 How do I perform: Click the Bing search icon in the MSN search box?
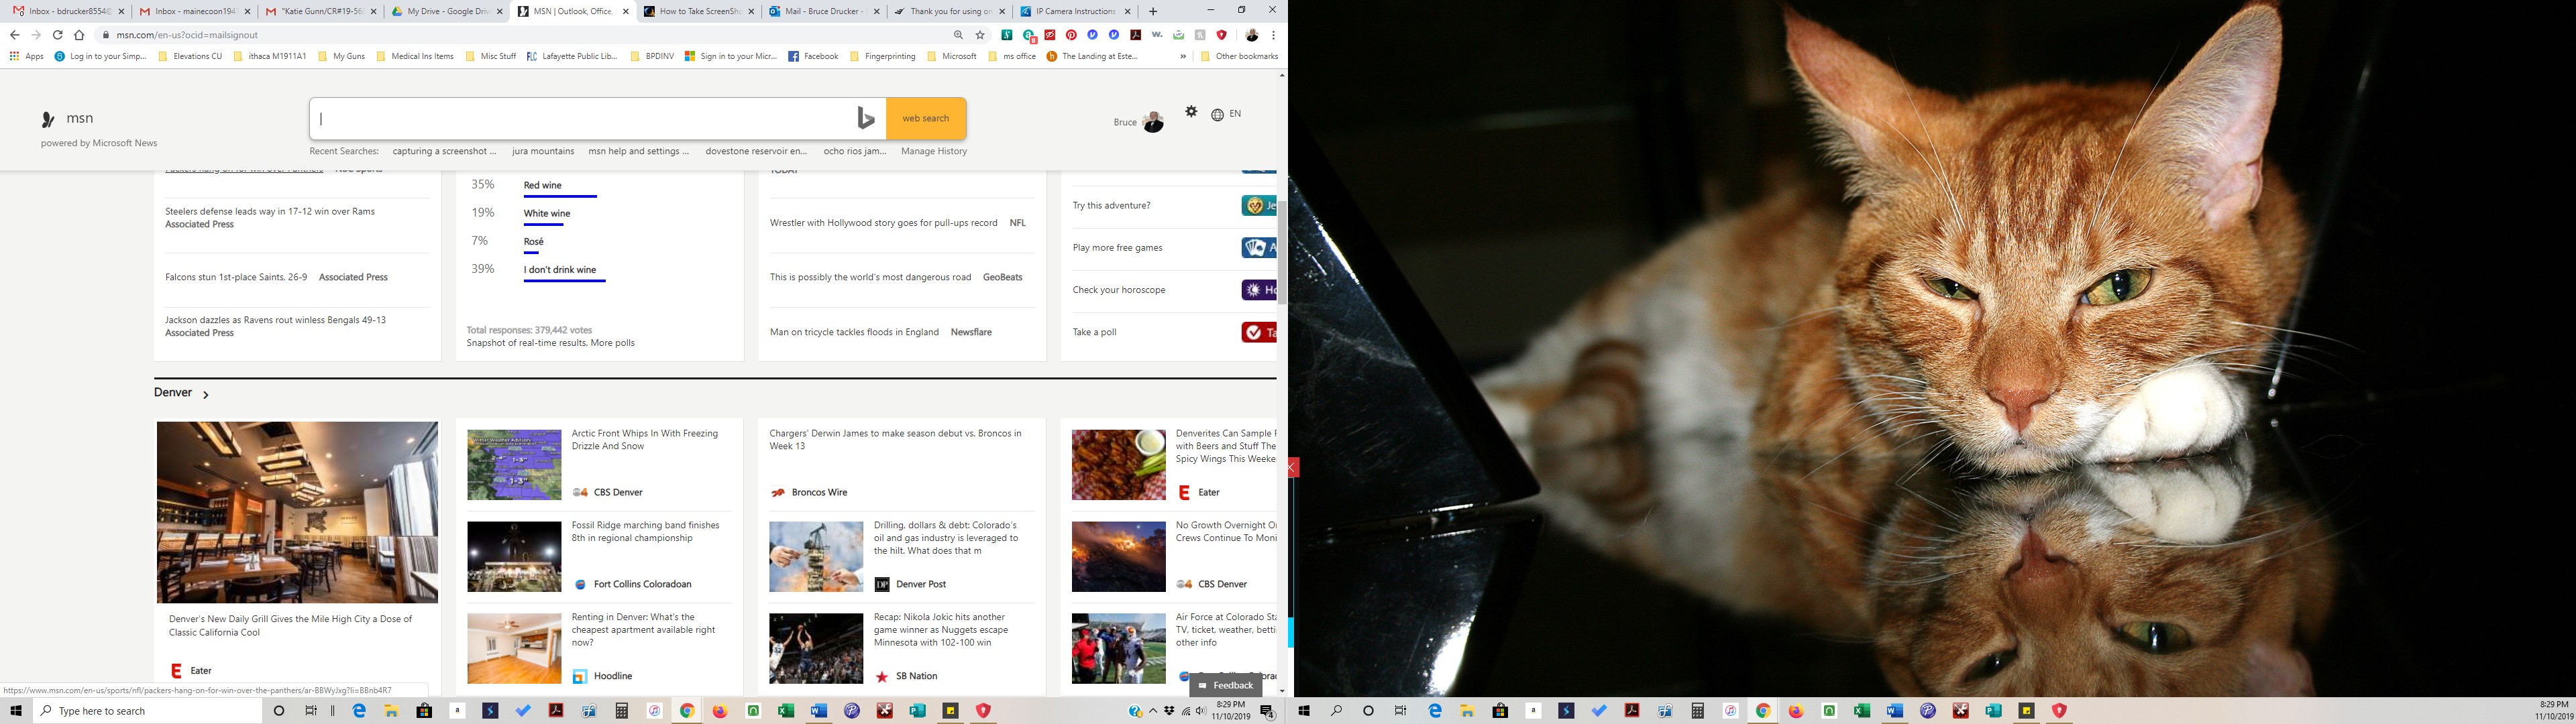tap(866, 118)
